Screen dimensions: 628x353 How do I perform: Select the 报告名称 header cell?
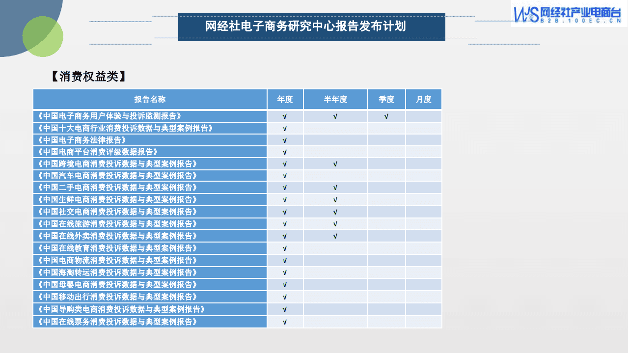pyautogui.click(x=150, y=99)
